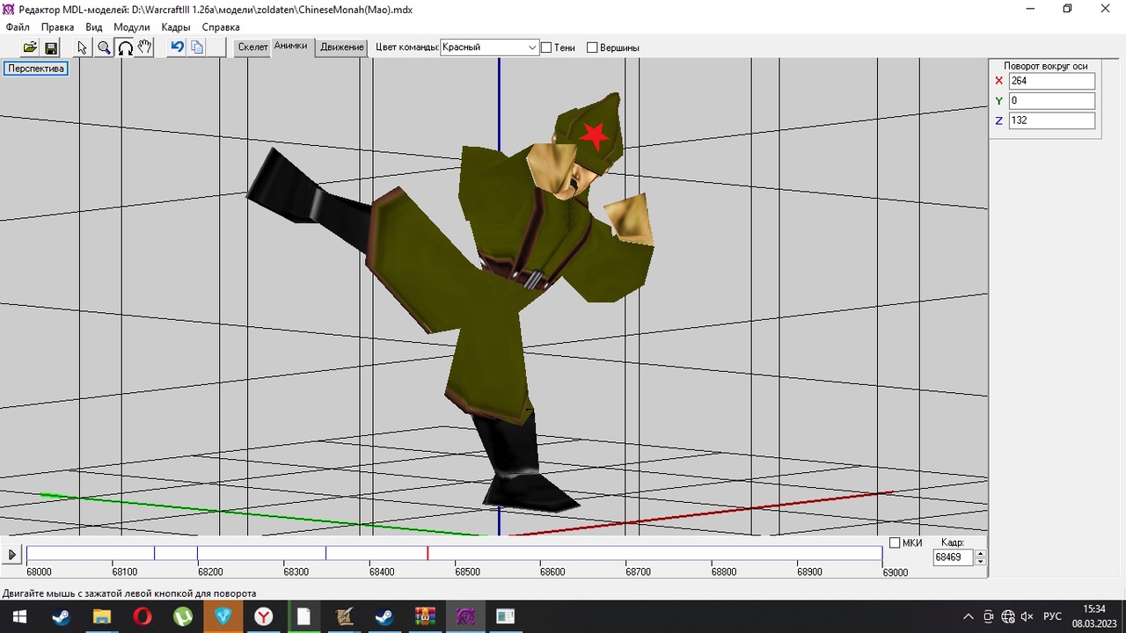Select the arrow pointer tool
This screenshot has width=1126, height=633.
click(x=83, y=47)
